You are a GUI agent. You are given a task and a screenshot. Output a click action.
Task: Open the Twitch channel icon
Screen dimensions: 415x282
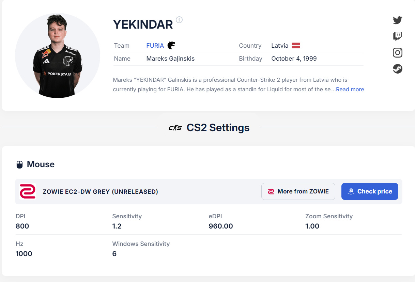pos(397,36)
